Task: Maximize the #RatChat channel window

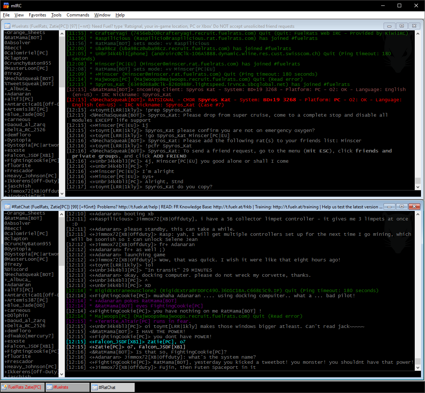Action: tap(402, 207)
